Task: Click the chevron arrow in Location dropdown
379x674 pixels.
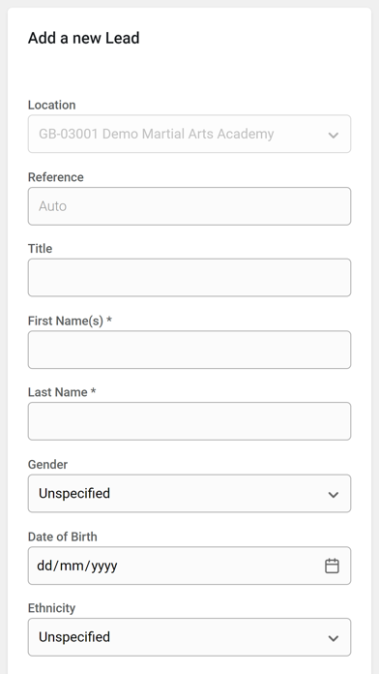Action: [333, 135]
